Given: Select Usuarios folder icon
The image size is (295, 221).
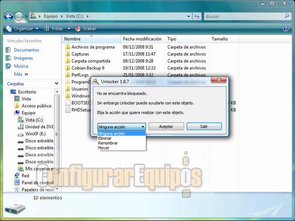Looking at the screenshot, I should [68, 89].
